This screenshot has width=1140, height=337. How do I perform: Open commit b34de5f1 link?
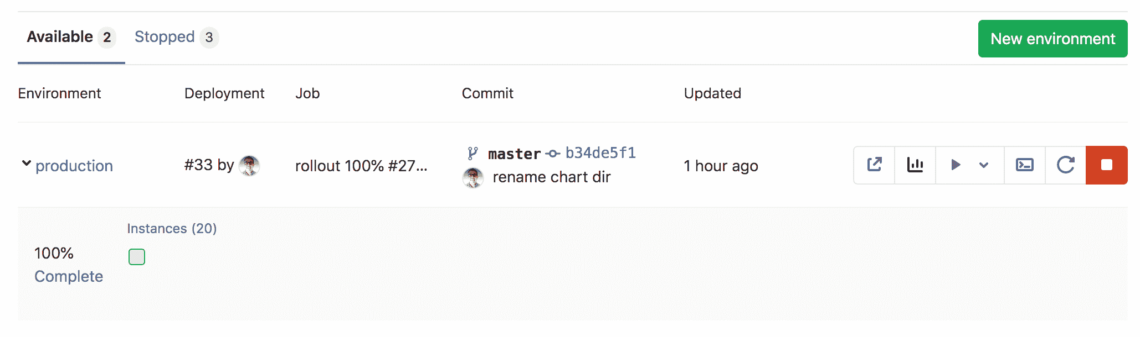(600, 153)
